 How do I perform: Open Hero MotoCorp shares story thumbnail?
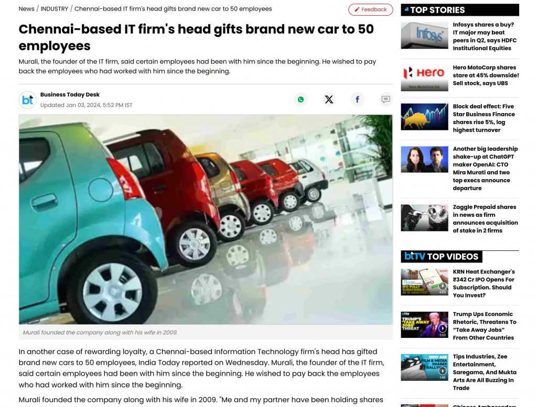point(424,78)
